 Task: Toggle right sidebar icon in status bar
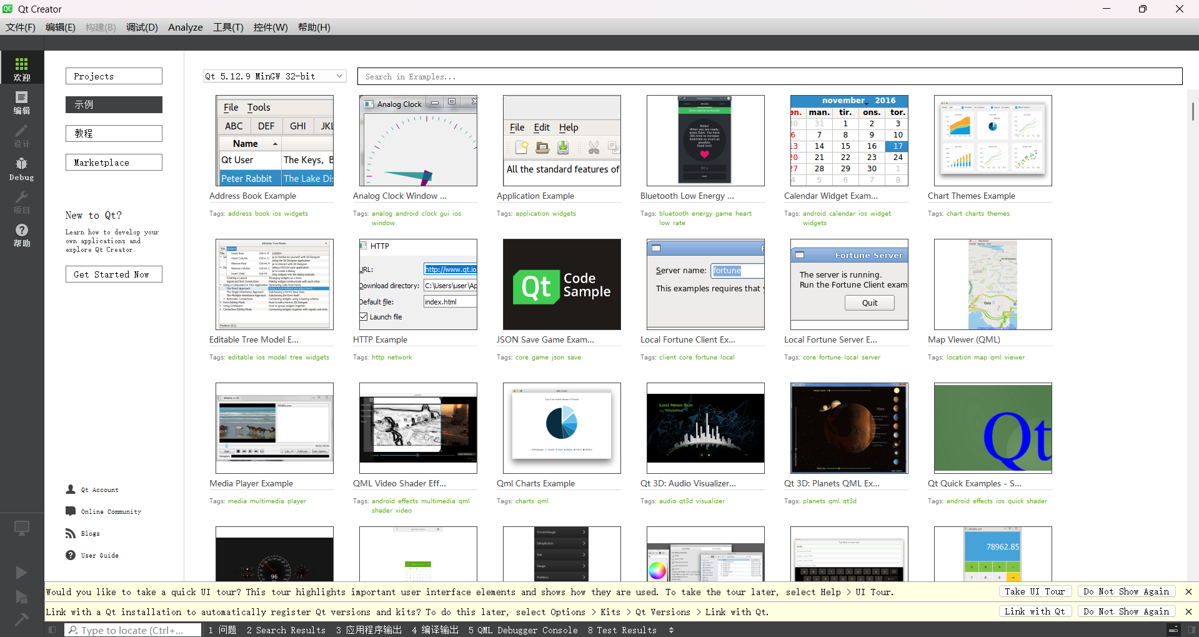coord(1192,629)
